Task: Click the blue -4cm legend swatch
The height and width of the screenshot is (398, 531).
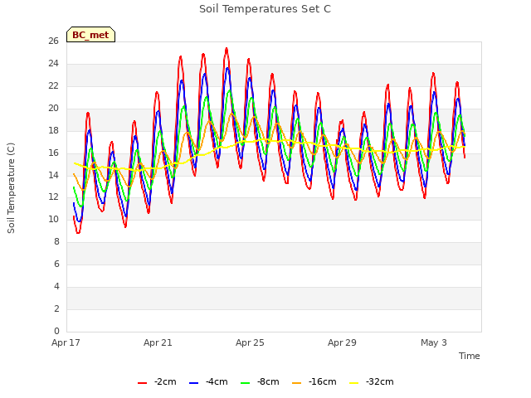Action: click(193, 383)
